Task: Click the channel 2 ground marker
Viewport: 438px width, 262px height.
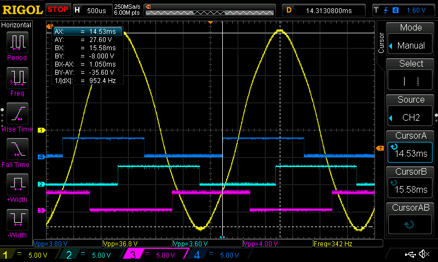Action: pyautogui.click(x=42, y=184)
